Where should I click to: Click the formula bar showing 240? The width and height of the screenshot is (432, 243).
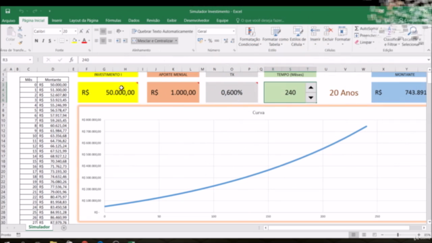tap(252, 60)
